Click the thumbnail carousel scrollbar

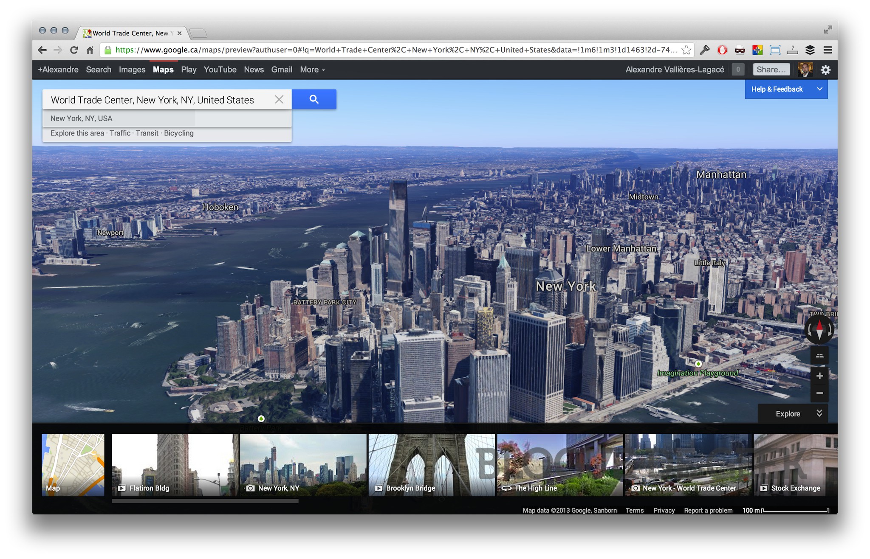(x=205, y=501)
